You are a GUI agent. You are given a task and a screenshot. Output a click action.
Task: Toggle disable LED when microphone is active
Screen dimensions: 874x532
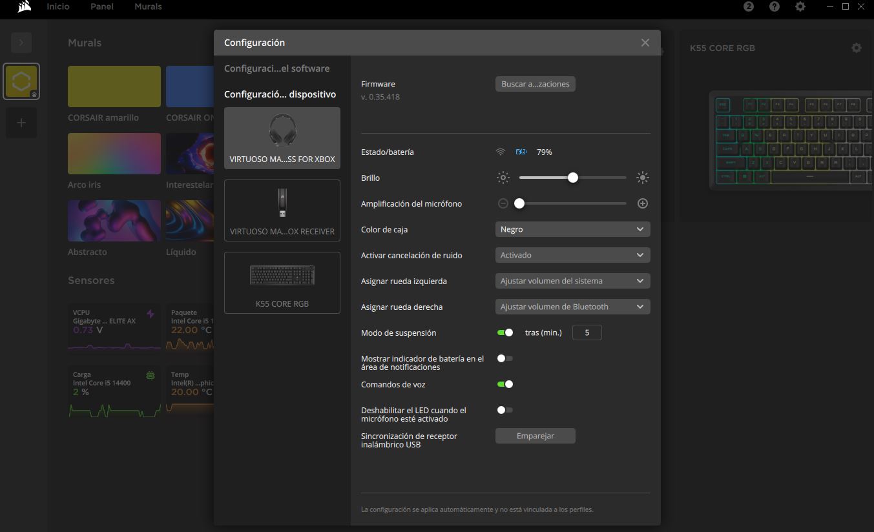505,410
